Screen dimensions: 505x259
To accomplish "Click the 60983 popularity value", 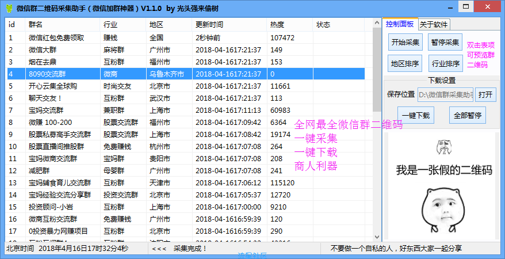I will pos(280,110).
